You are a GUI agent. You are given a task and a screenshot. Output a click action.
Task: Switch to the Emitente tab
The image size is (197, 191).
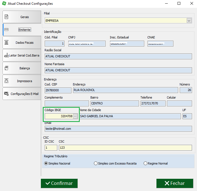pyautogui.click(x=22, y=30)
